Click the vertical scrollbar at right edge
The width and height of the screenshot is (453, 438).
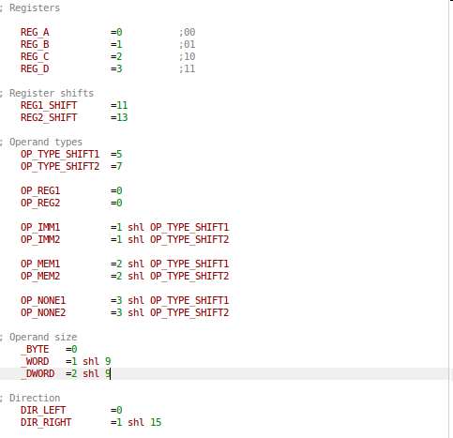[450, 219]
